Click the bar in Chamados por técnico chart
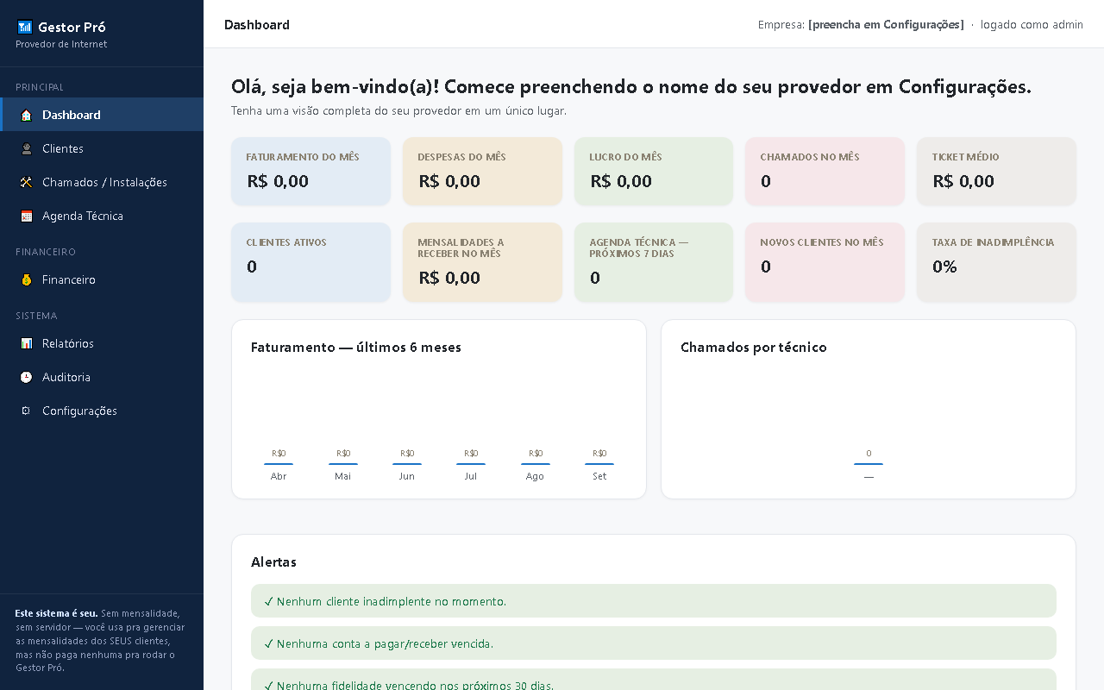Screen dimensions: 1104x690 869,464
